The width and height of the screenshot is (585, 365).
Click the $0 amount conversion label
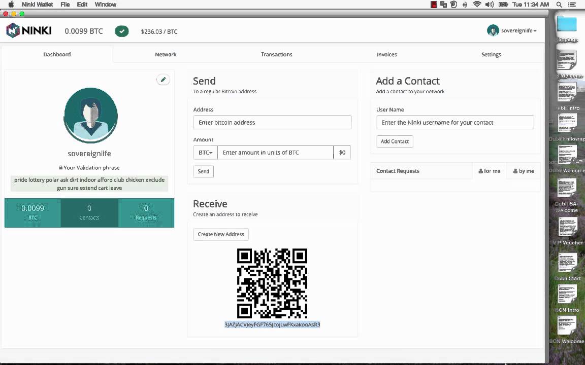[342, 152]
